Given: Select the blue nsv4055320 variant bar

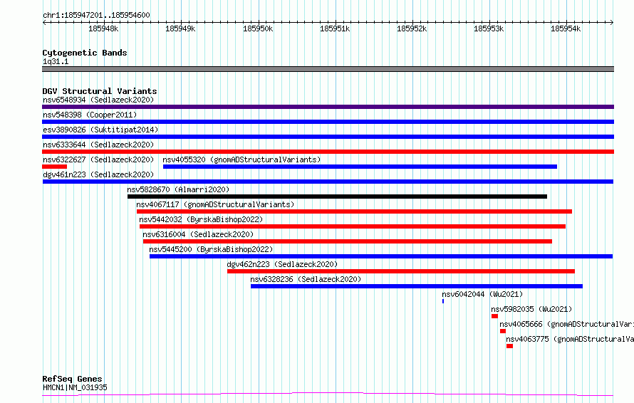Looking at the screenshot, I should pyautogui.click(x=360, y=167).
